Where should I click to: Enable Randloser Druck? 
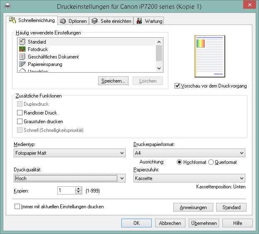[x=20, y=113]
